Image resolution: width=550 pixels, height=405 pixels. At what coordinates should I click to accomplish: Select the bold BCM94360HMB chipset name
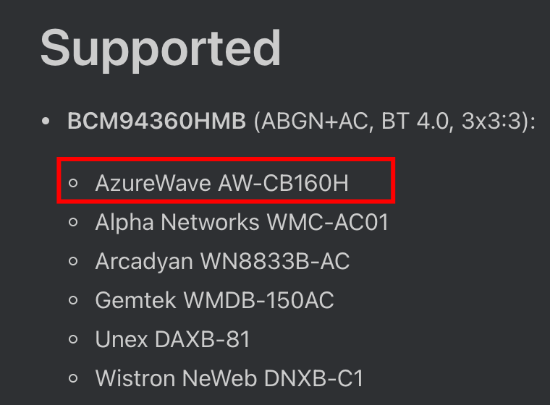(x=156, y=121)
